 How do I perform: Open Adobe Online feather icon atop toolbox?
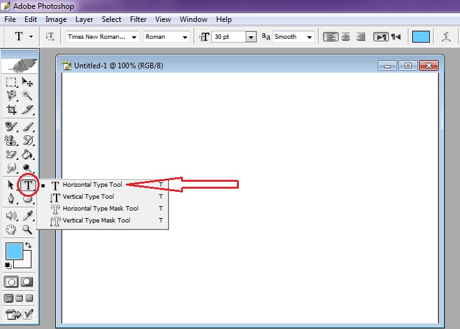[20, 65]
